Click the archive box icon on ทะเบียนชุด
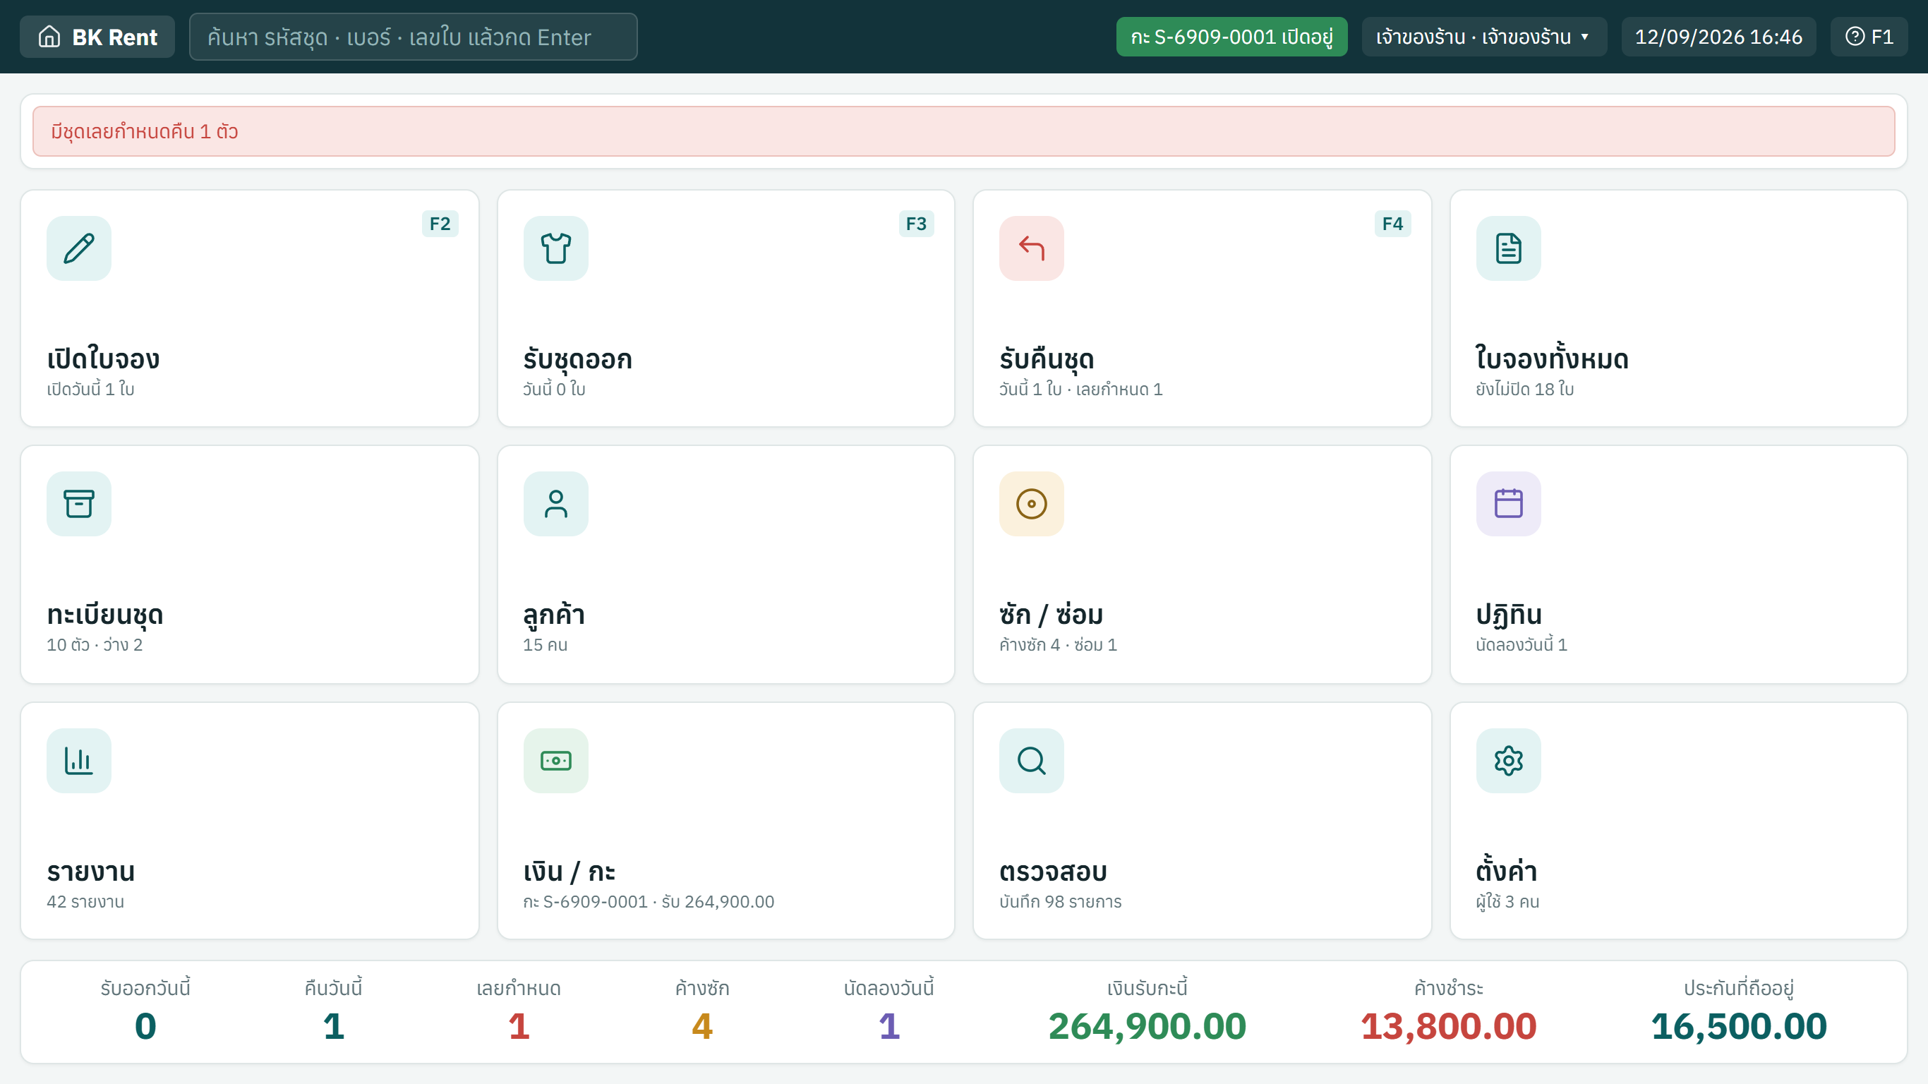Image resolution: width=1928 pixels, height=1084 pixels. pyautogui.click(x=78, y=504)
